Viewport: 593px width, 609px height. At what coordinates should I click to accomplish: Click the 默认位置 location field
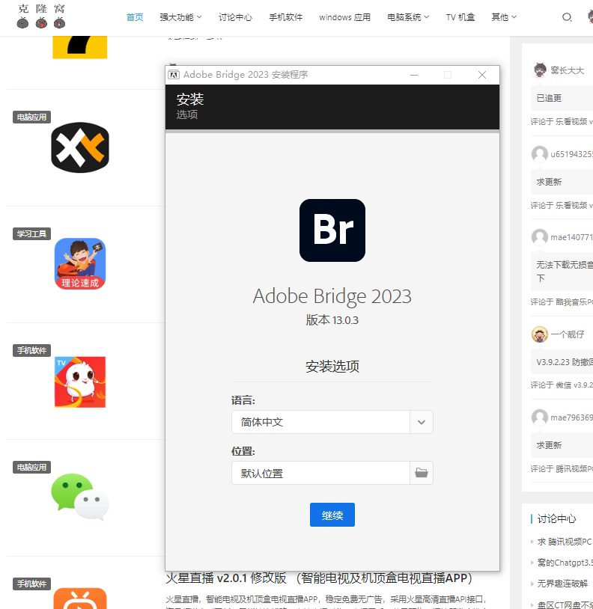point(320,473)
